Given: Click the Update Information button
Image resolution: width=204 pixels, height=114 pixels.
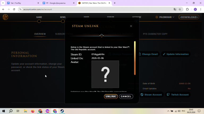Looking at the screenshot, I should [x=176, y=54].
